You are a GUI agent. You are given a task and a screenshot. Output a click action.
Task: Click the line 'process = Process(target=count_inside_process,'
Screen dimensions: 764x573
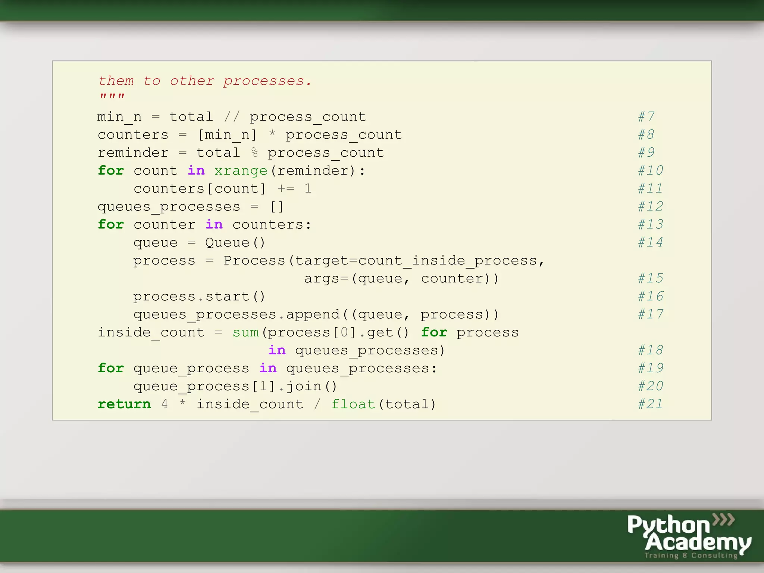point(339,260)
